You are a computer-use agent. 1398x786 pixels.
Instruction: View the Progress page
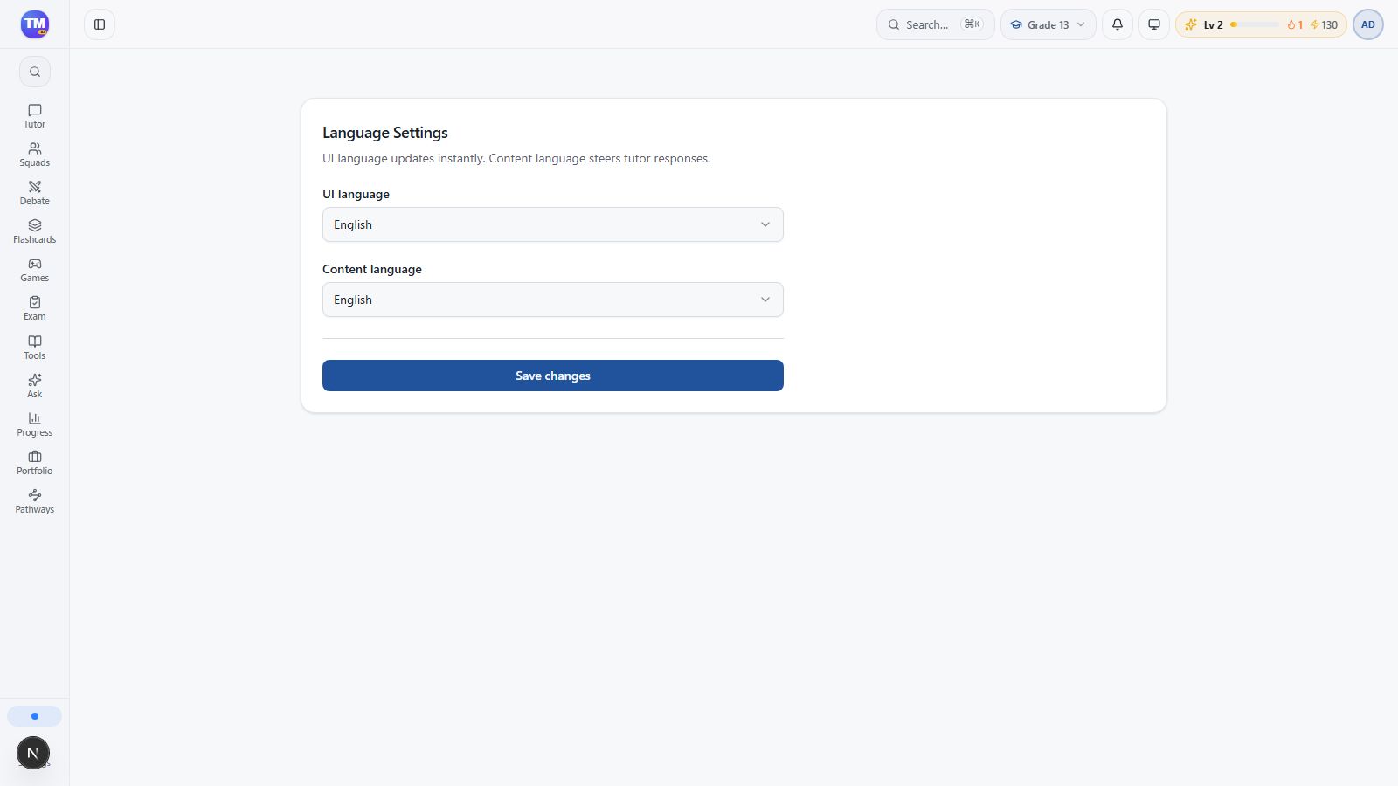[35, 424]
